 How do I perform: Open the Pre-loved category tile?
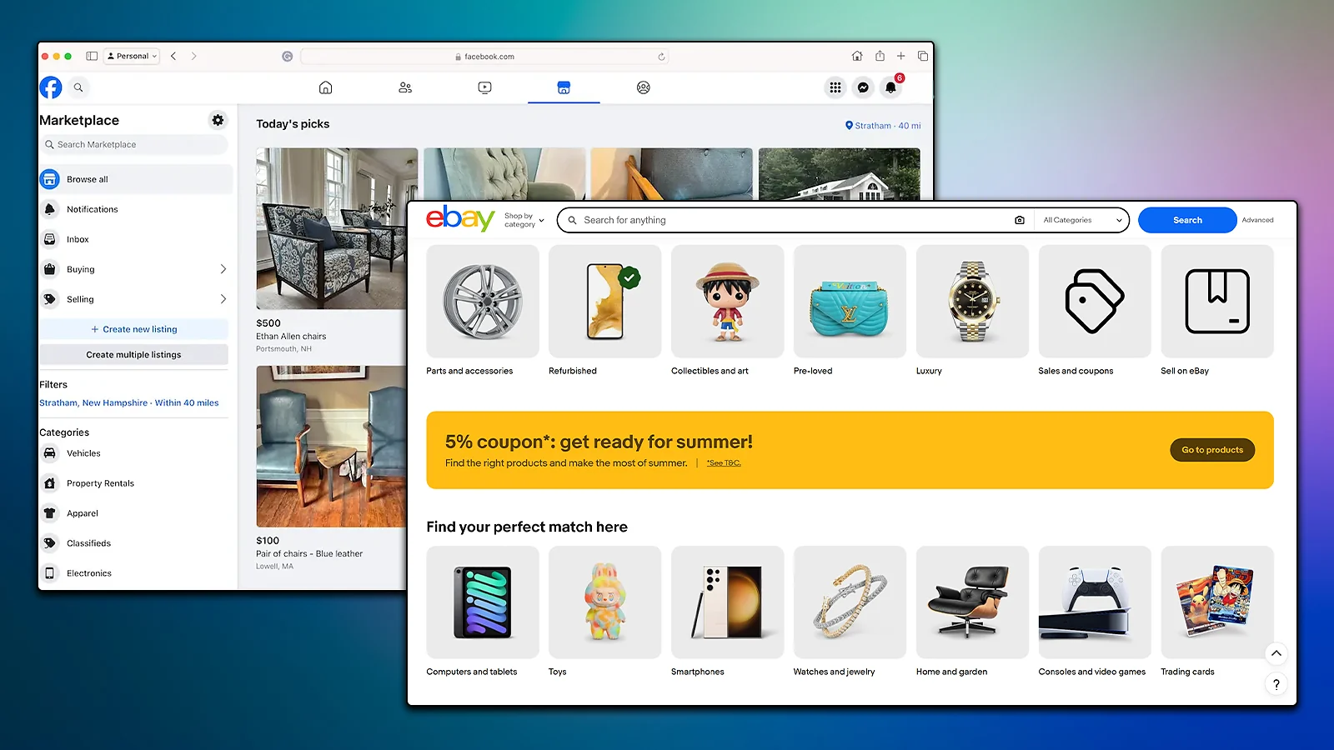click(x=850, y=310)
